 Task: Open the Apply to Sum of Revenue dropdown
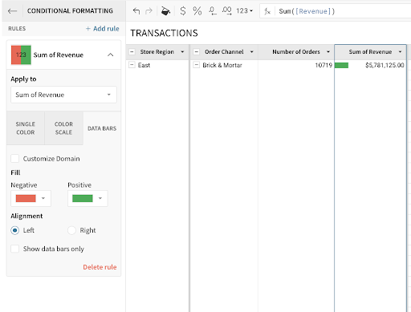click(63, 95)
